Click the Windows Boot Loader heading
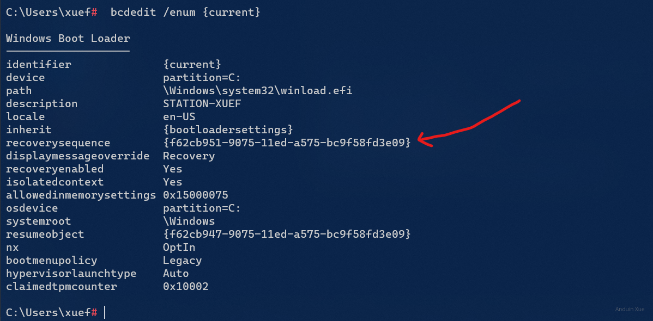 coord(68,38)
